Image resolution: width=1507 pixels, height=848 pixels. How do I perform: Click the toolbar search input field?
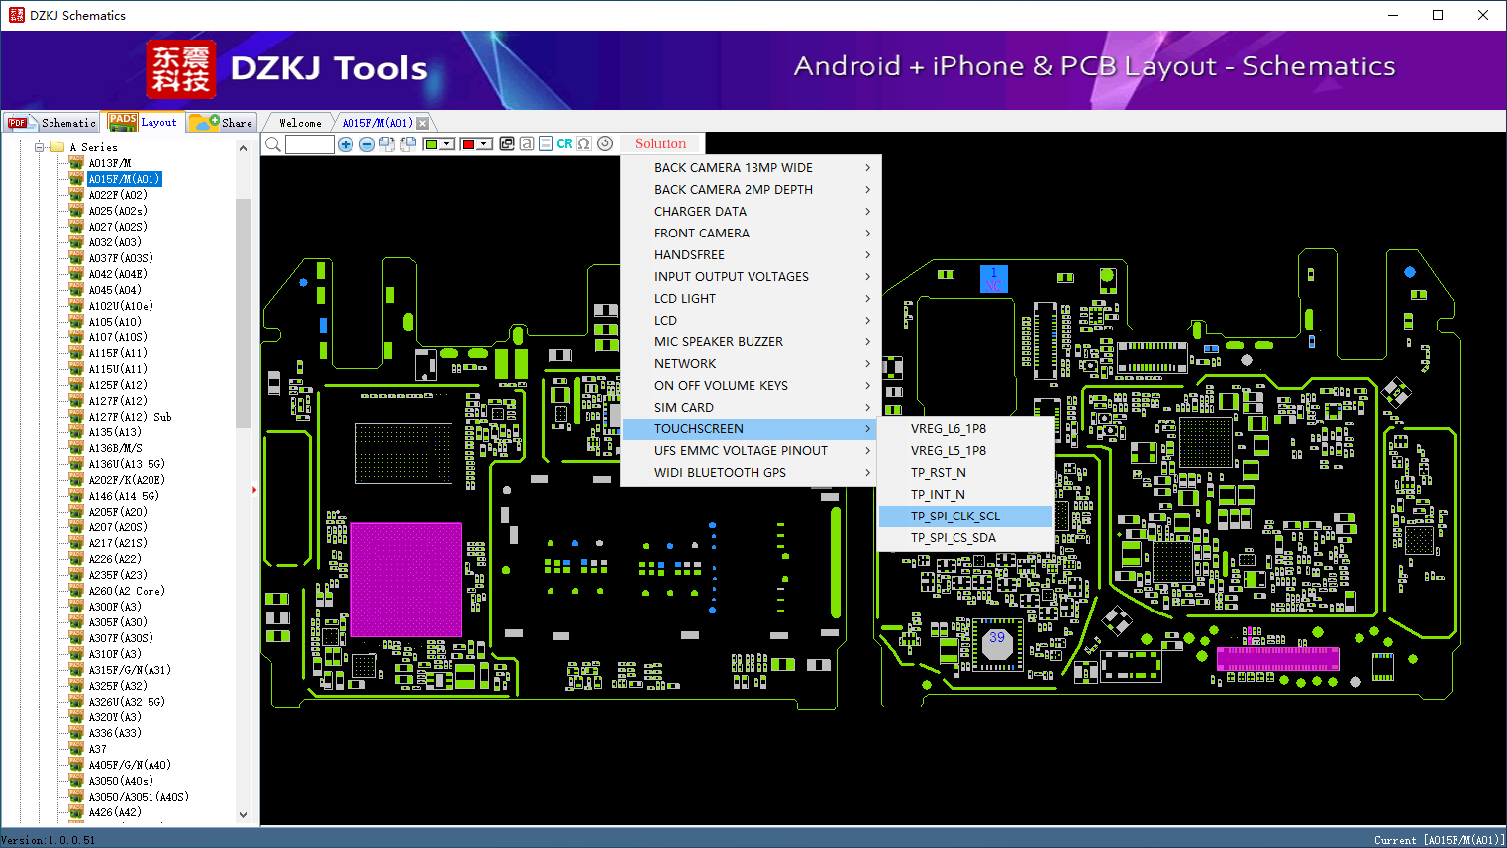(x=310, y=144)
